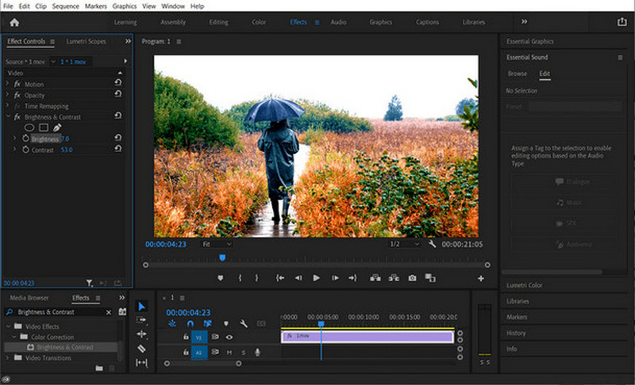Reset the Motion effect
The height and width of the screenshot is (385, 635).
coord(117,82)
